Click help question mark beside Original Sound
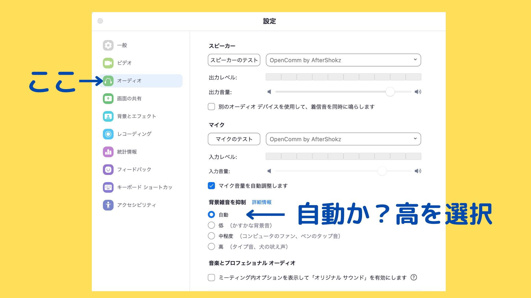This screenshot has width=531, height=298. 413,278
